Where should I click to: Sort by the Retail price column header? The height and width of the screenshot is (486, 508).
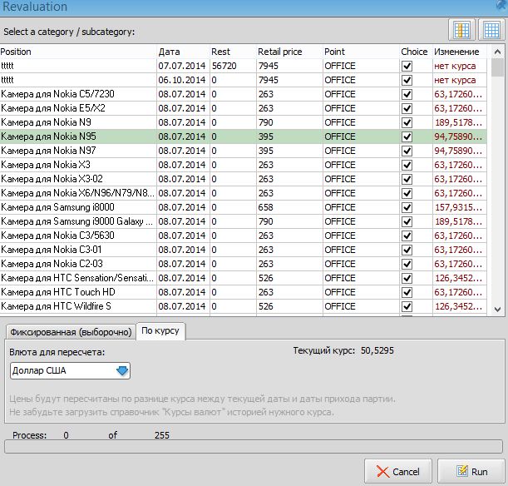[279, 52]
